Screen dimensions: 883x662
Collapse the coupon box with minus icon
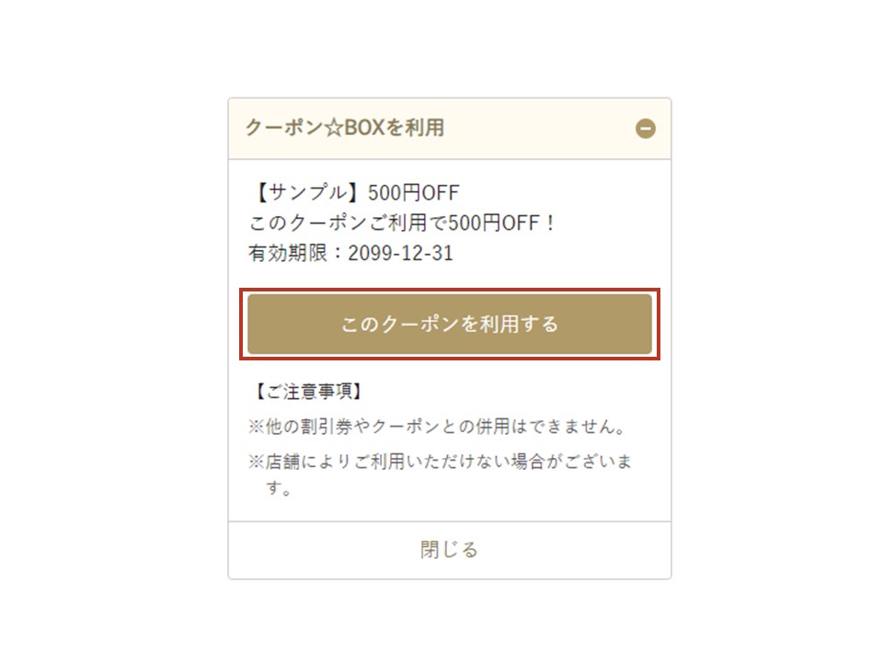tap(646, 129)
